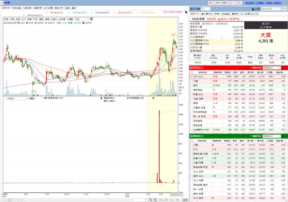This screenshot has height=202, width=288.
Task: Select page 4 at bottom left
Action: pyautogui.click(x=13, y=200)
